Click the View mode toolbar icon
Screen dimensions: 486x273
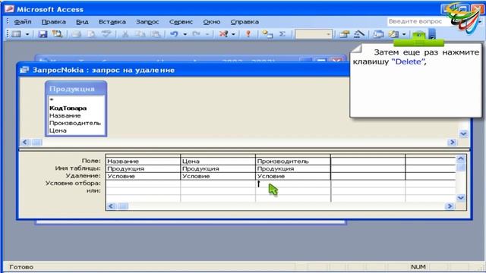coord(17,34)
